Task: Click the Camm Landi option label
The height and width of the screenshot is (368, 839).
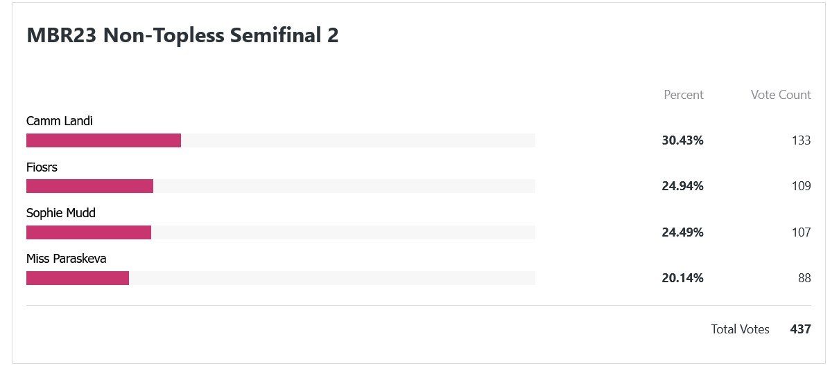Action: 60,121
